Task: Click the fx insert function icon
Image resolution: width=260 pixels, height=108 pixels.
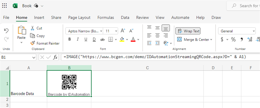Action: point(55,57)
